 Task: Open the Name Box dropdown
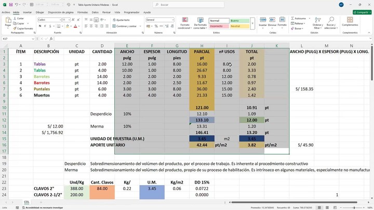[x=33, y=38]
